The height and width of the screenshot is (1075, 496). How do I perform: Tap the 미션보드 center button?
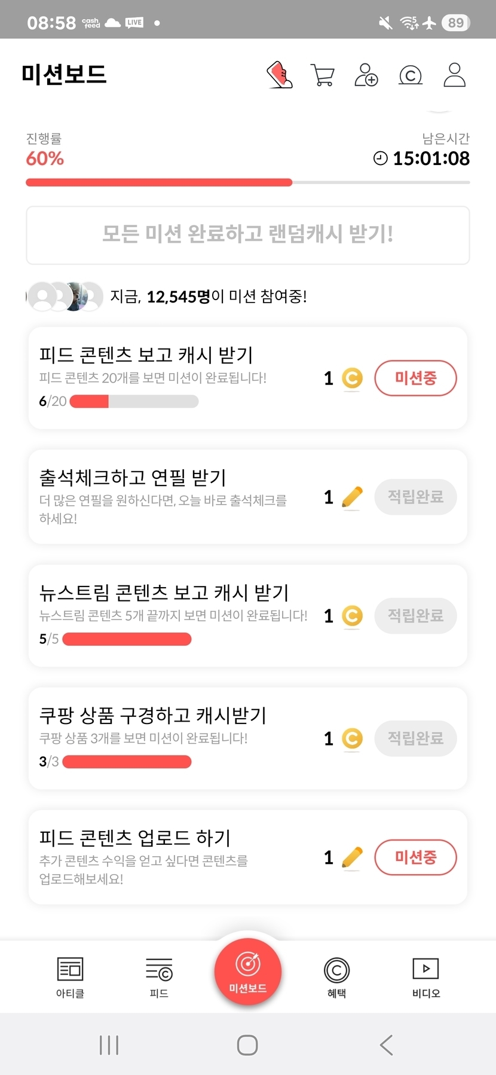(247, 971)
